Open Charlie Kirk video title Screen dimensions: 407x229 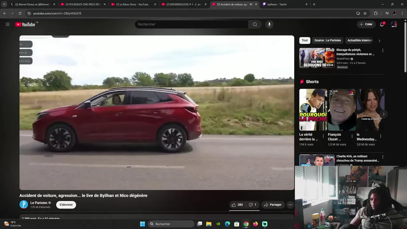358,158
